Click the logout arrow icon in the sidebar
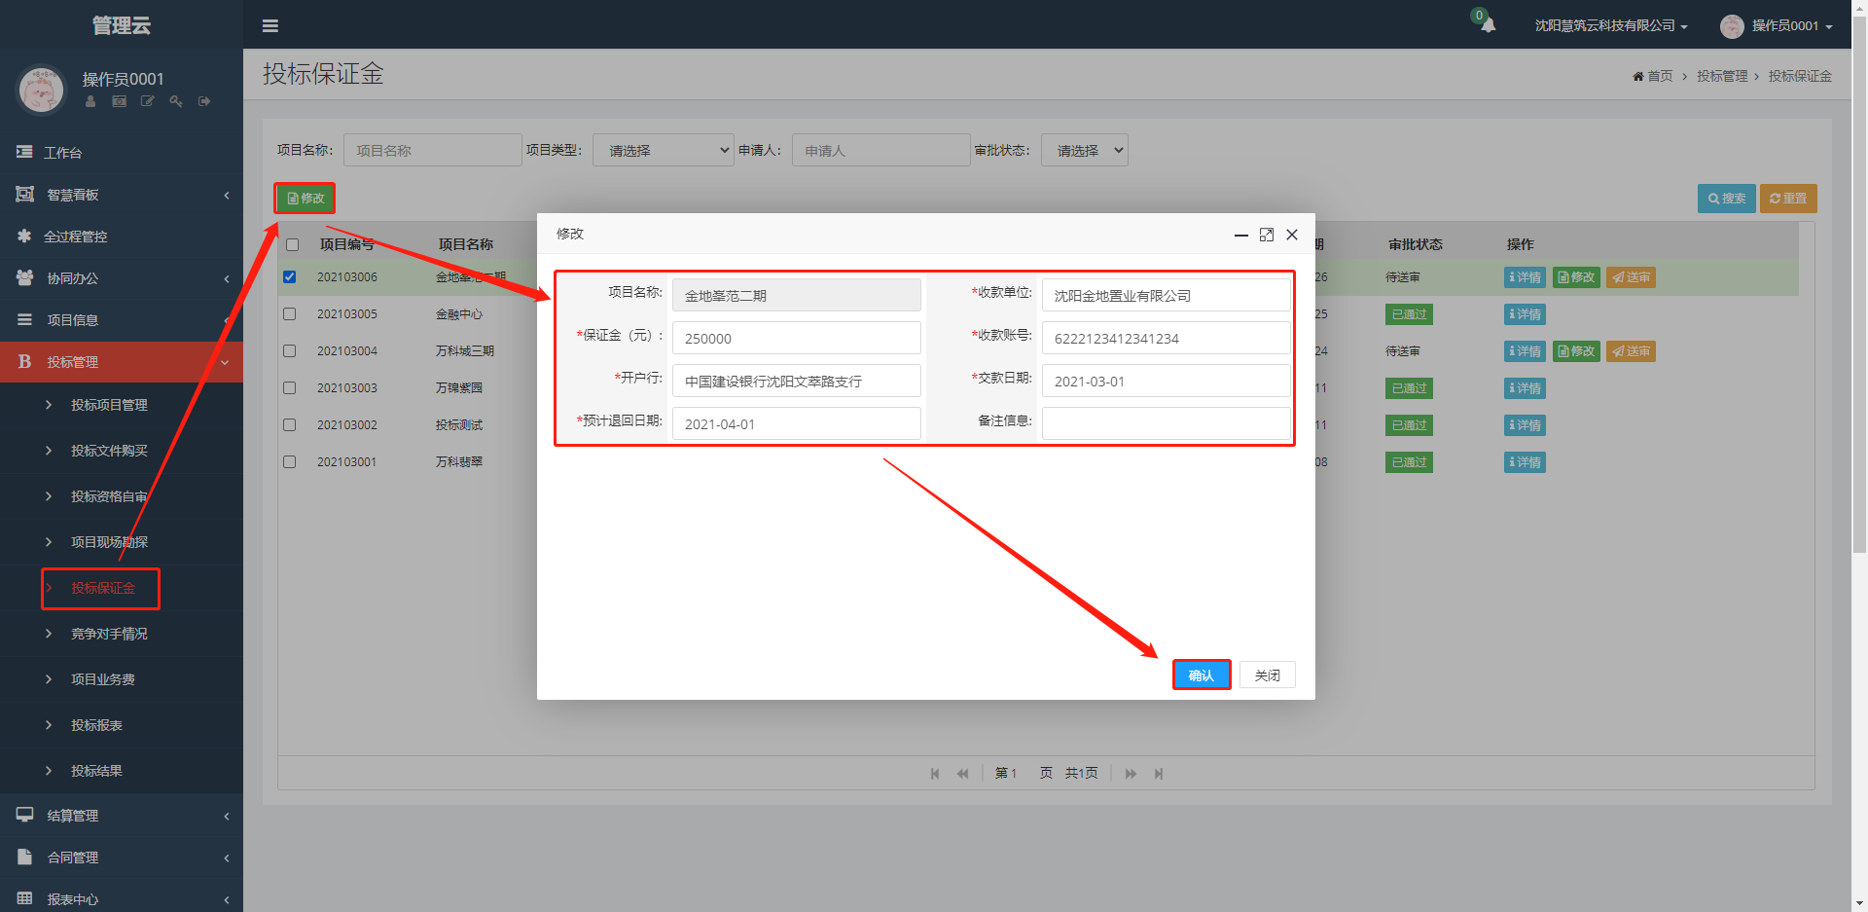This screenshot has width=1868, height=912. tap(204, 101)
